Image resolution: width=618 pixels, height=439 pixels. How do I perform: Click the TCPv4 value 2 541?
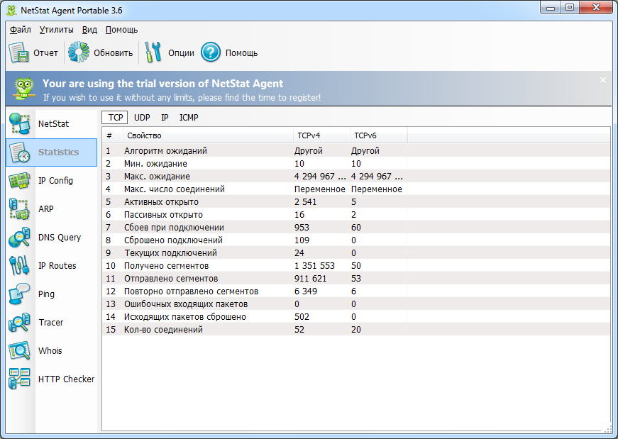[x=306, y=201]
